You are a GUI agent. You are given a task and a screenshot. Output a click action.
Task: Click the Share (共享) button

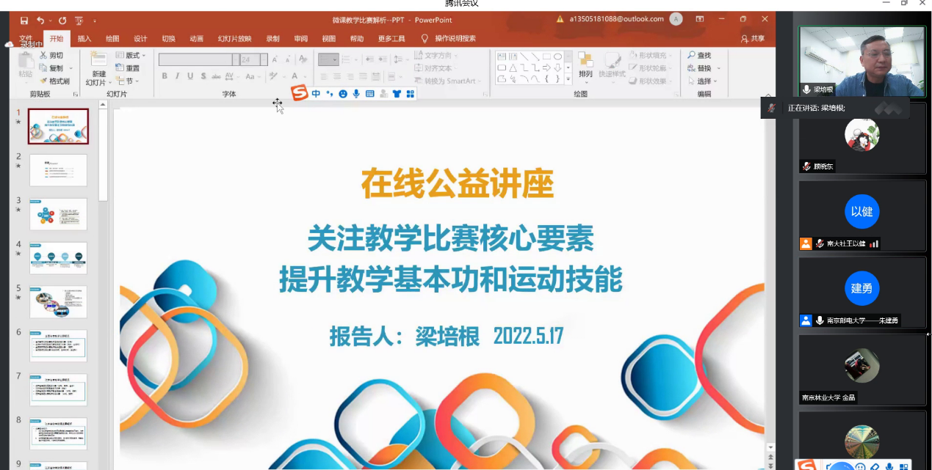[x=753, y=39]
